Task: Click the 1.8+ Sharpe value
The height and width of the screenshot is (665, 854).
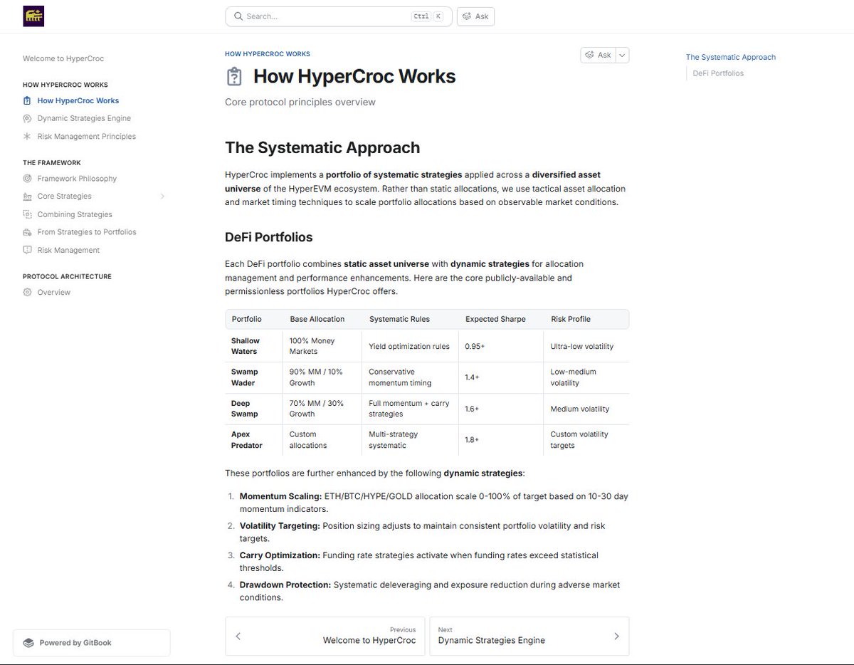Action: (472, 440)
